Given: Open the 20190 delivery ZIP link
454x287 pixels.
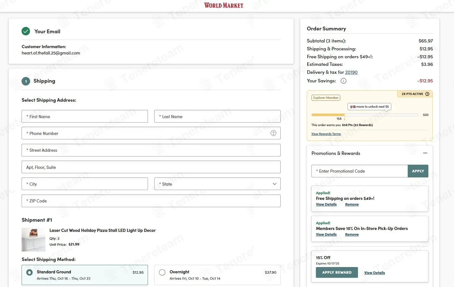Looking at the screenshot, I should tap(351, 72).
